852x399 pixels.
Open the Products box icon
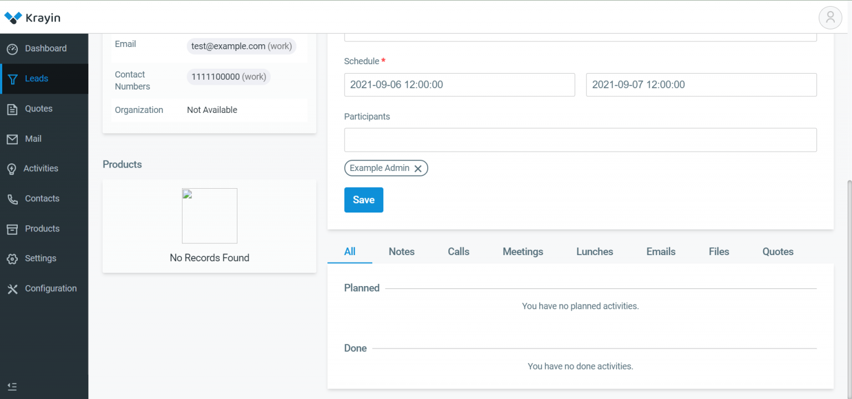12,229
